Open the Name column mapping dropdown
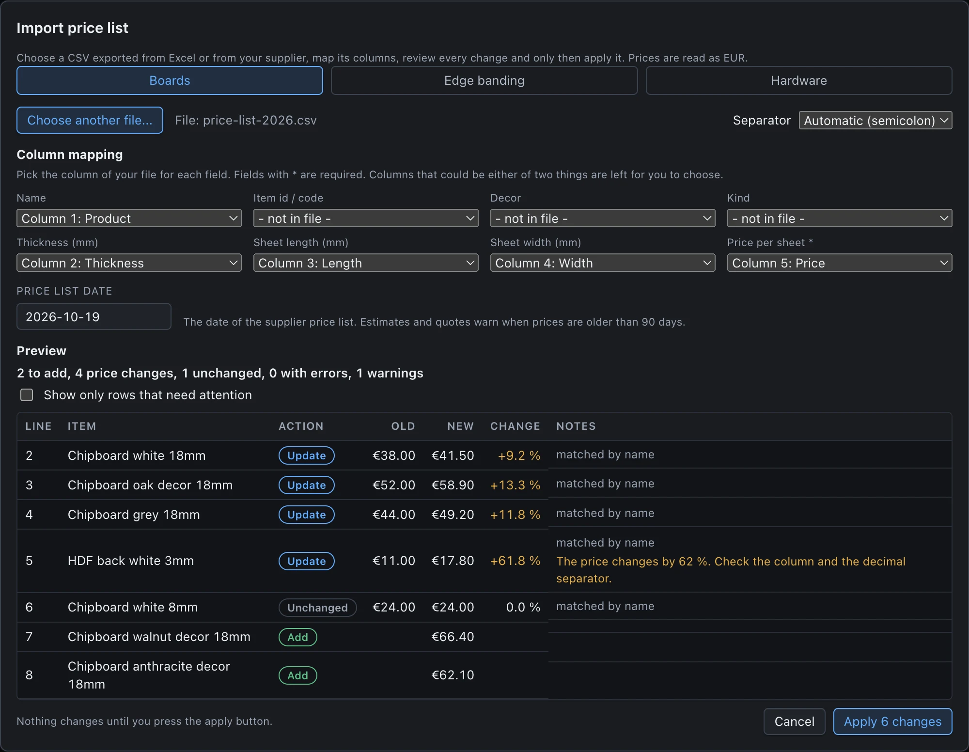This screenshot has width=969, height=752. 129,218
